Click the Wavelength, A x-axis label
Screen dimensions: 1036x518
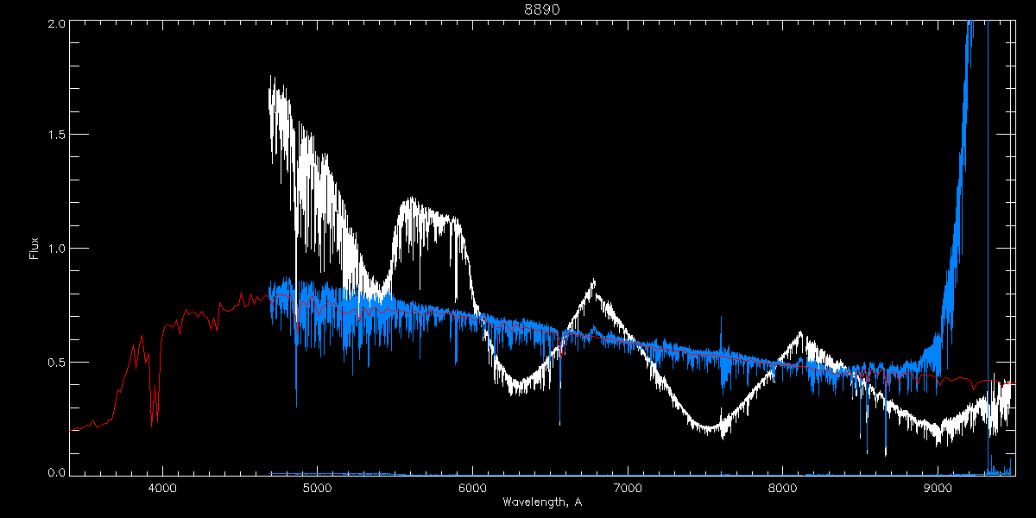541,502
